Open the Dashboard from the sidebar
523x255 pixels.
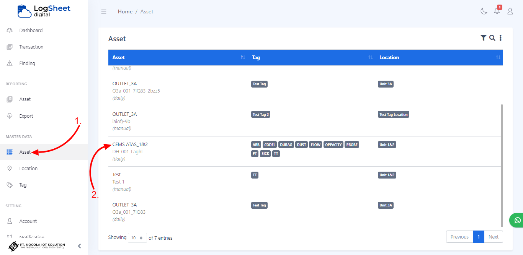click(x=31, y=30)
